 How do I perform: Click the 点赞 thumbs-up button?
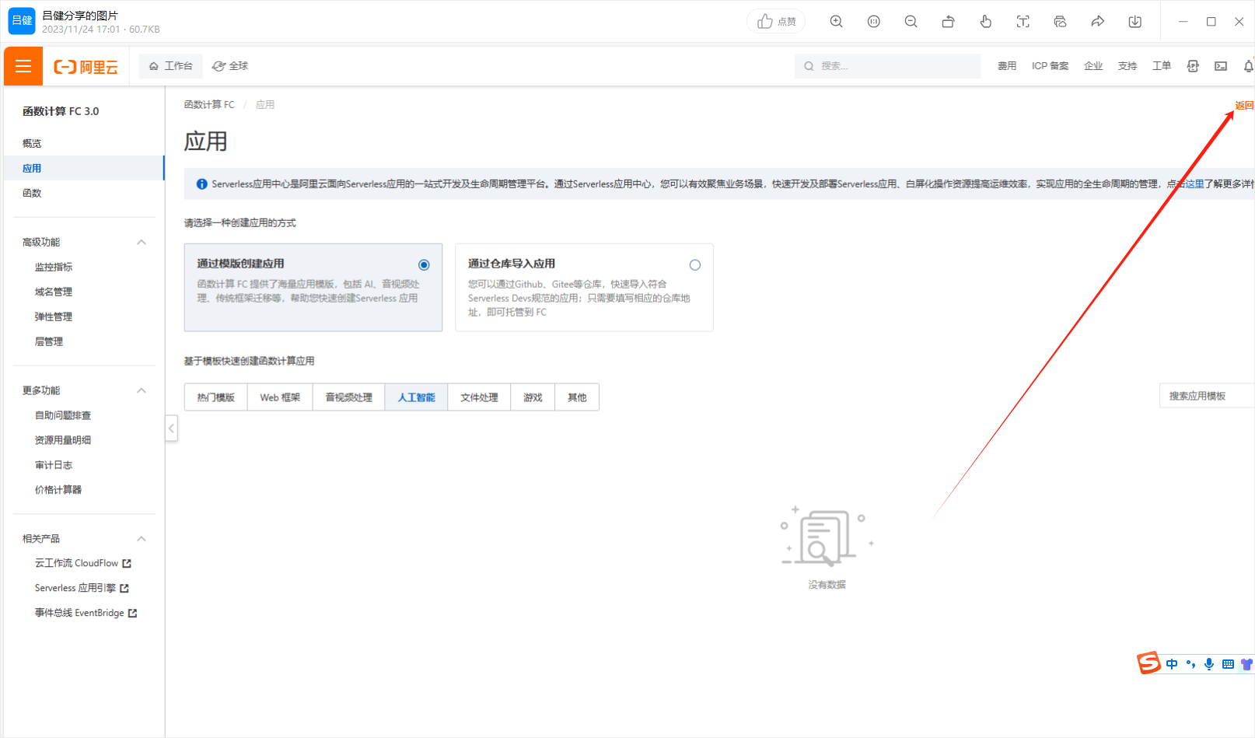click(x=776, y=22)
